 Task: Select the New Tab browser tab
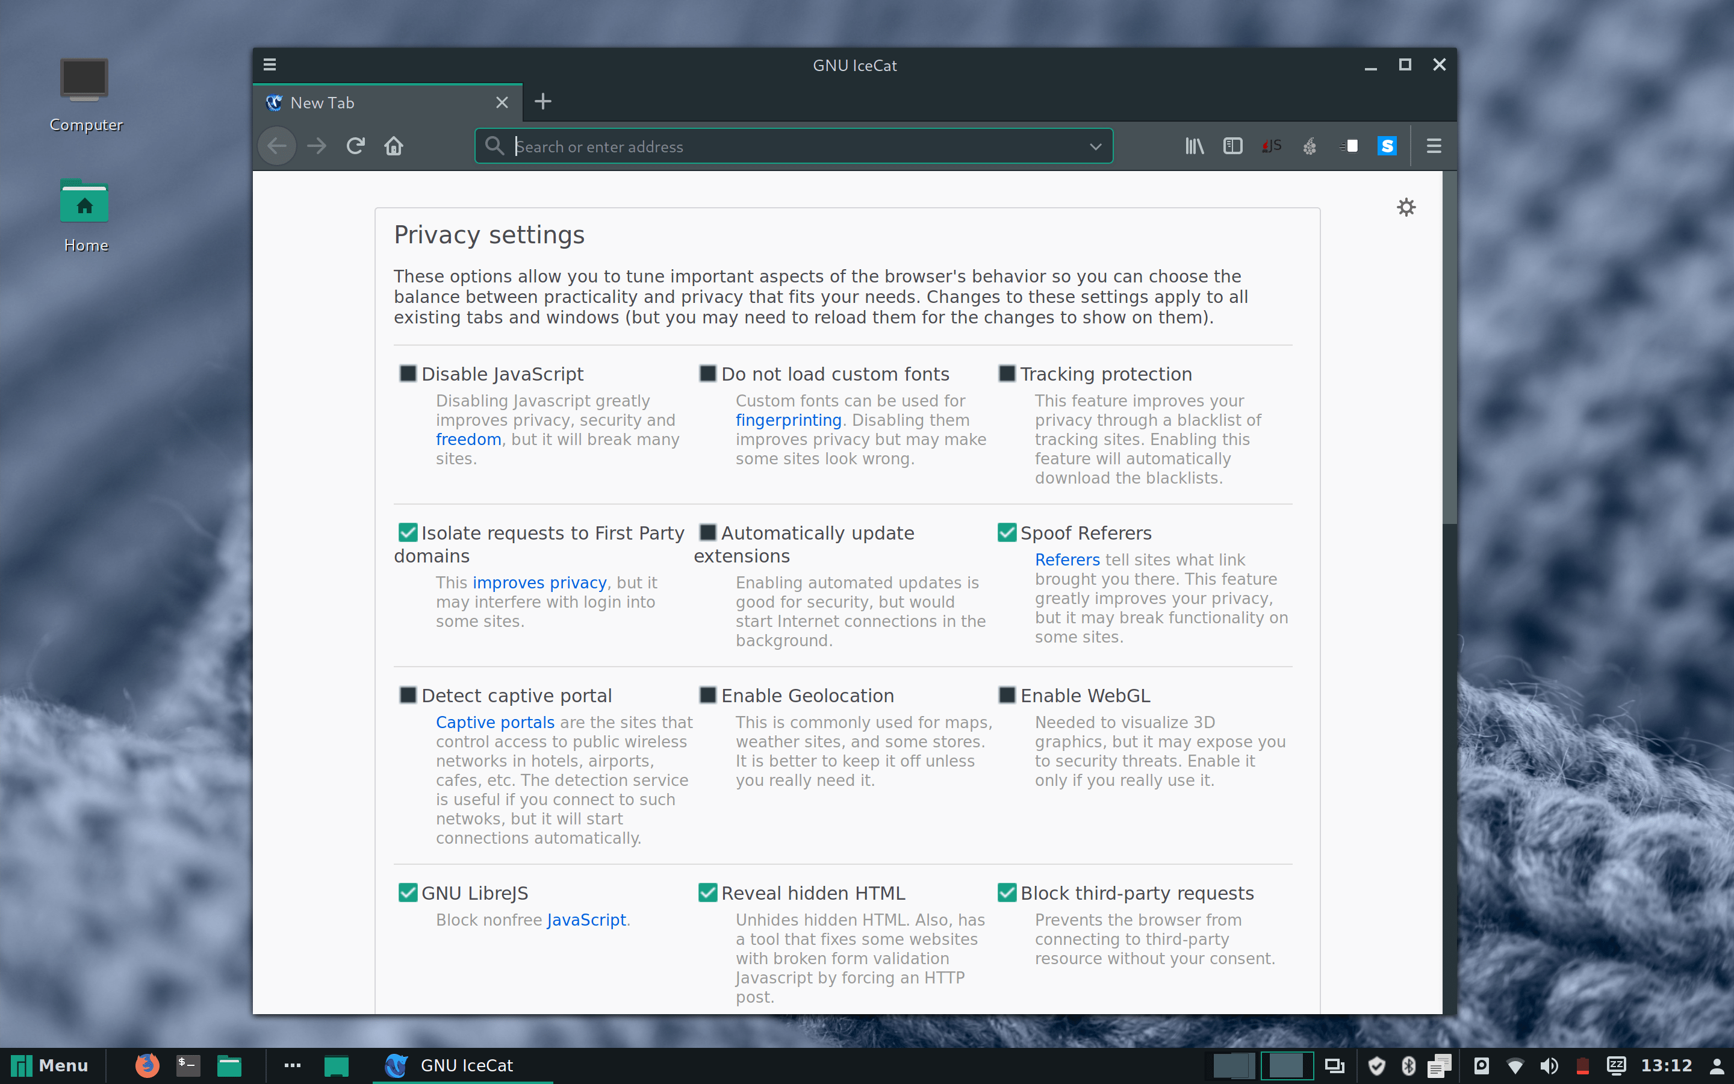pyautogui.click(x=387, y=102)
